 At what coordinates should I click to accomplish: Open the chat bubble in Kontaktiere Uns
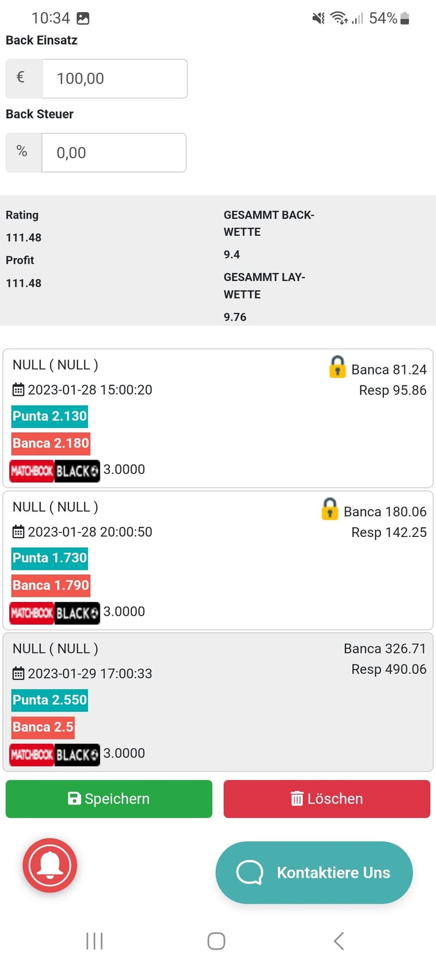tap(250, 873)
